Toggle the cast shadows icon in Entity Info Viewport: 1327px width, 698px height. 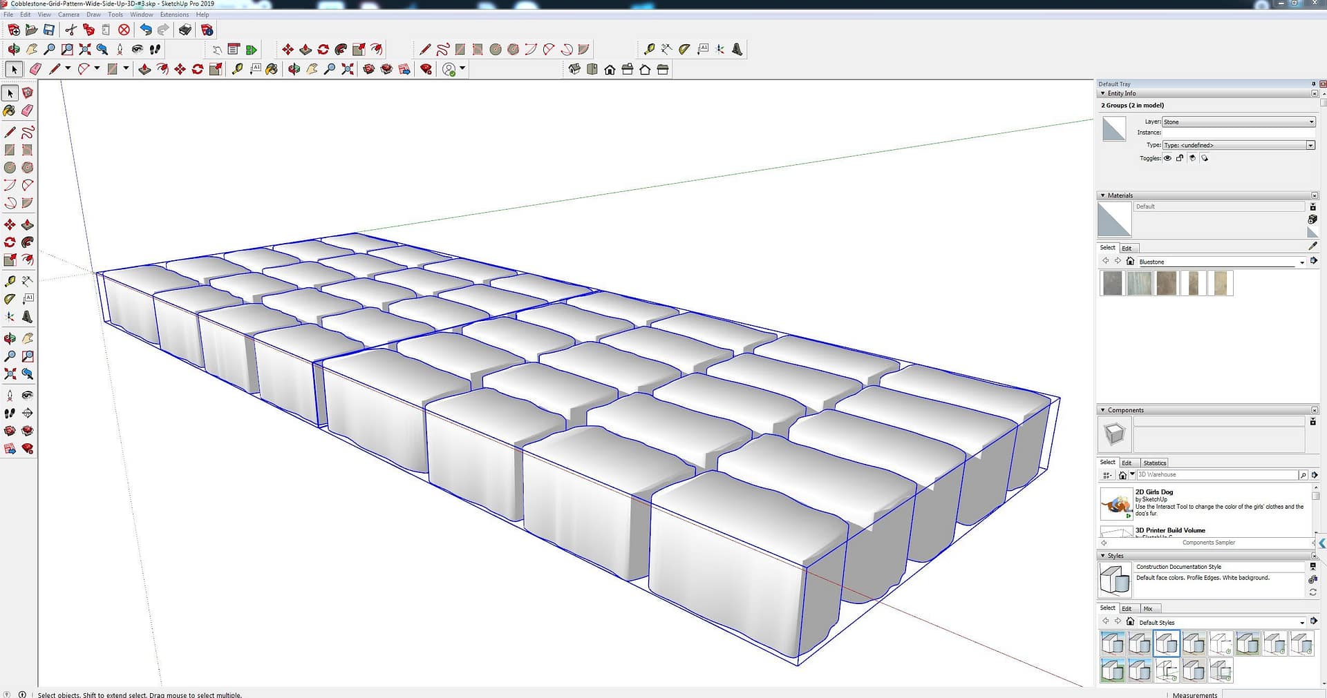tap(1192, 158)
